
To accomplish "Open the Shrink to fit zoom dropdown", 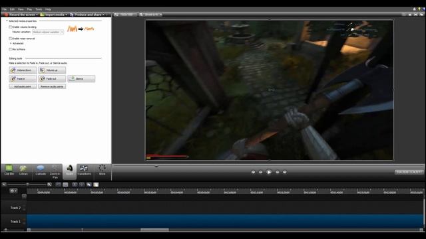I will click(151, 15).
